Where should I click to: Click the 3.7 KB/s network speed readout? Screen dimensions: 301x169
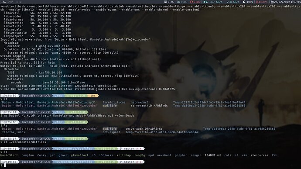pyautogui.click(x=216, y=2)
